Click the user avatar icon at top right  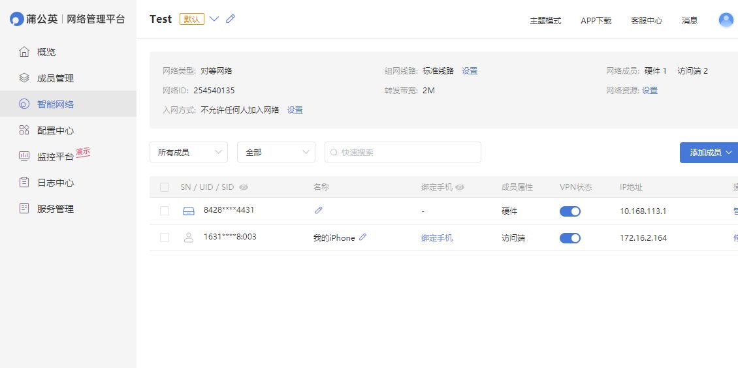(726, 20)
